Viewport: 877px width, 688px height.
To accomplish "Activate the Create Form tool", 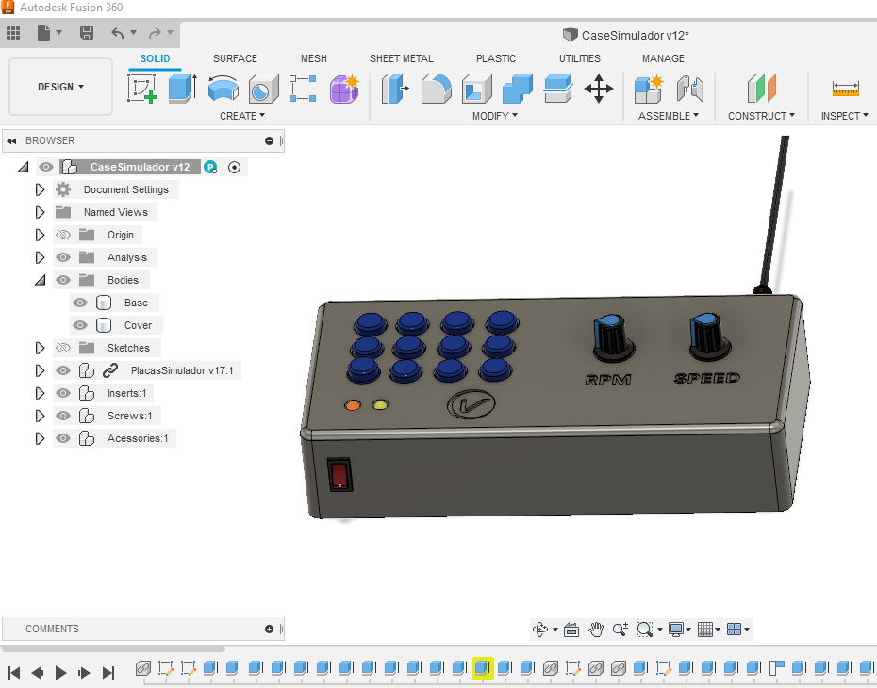I will point(344,89).
